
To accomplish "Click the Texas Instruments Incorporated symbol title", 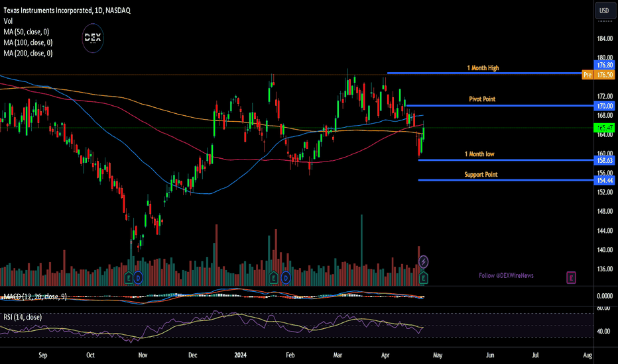I will pyautogui.click(x=67, y=11).
